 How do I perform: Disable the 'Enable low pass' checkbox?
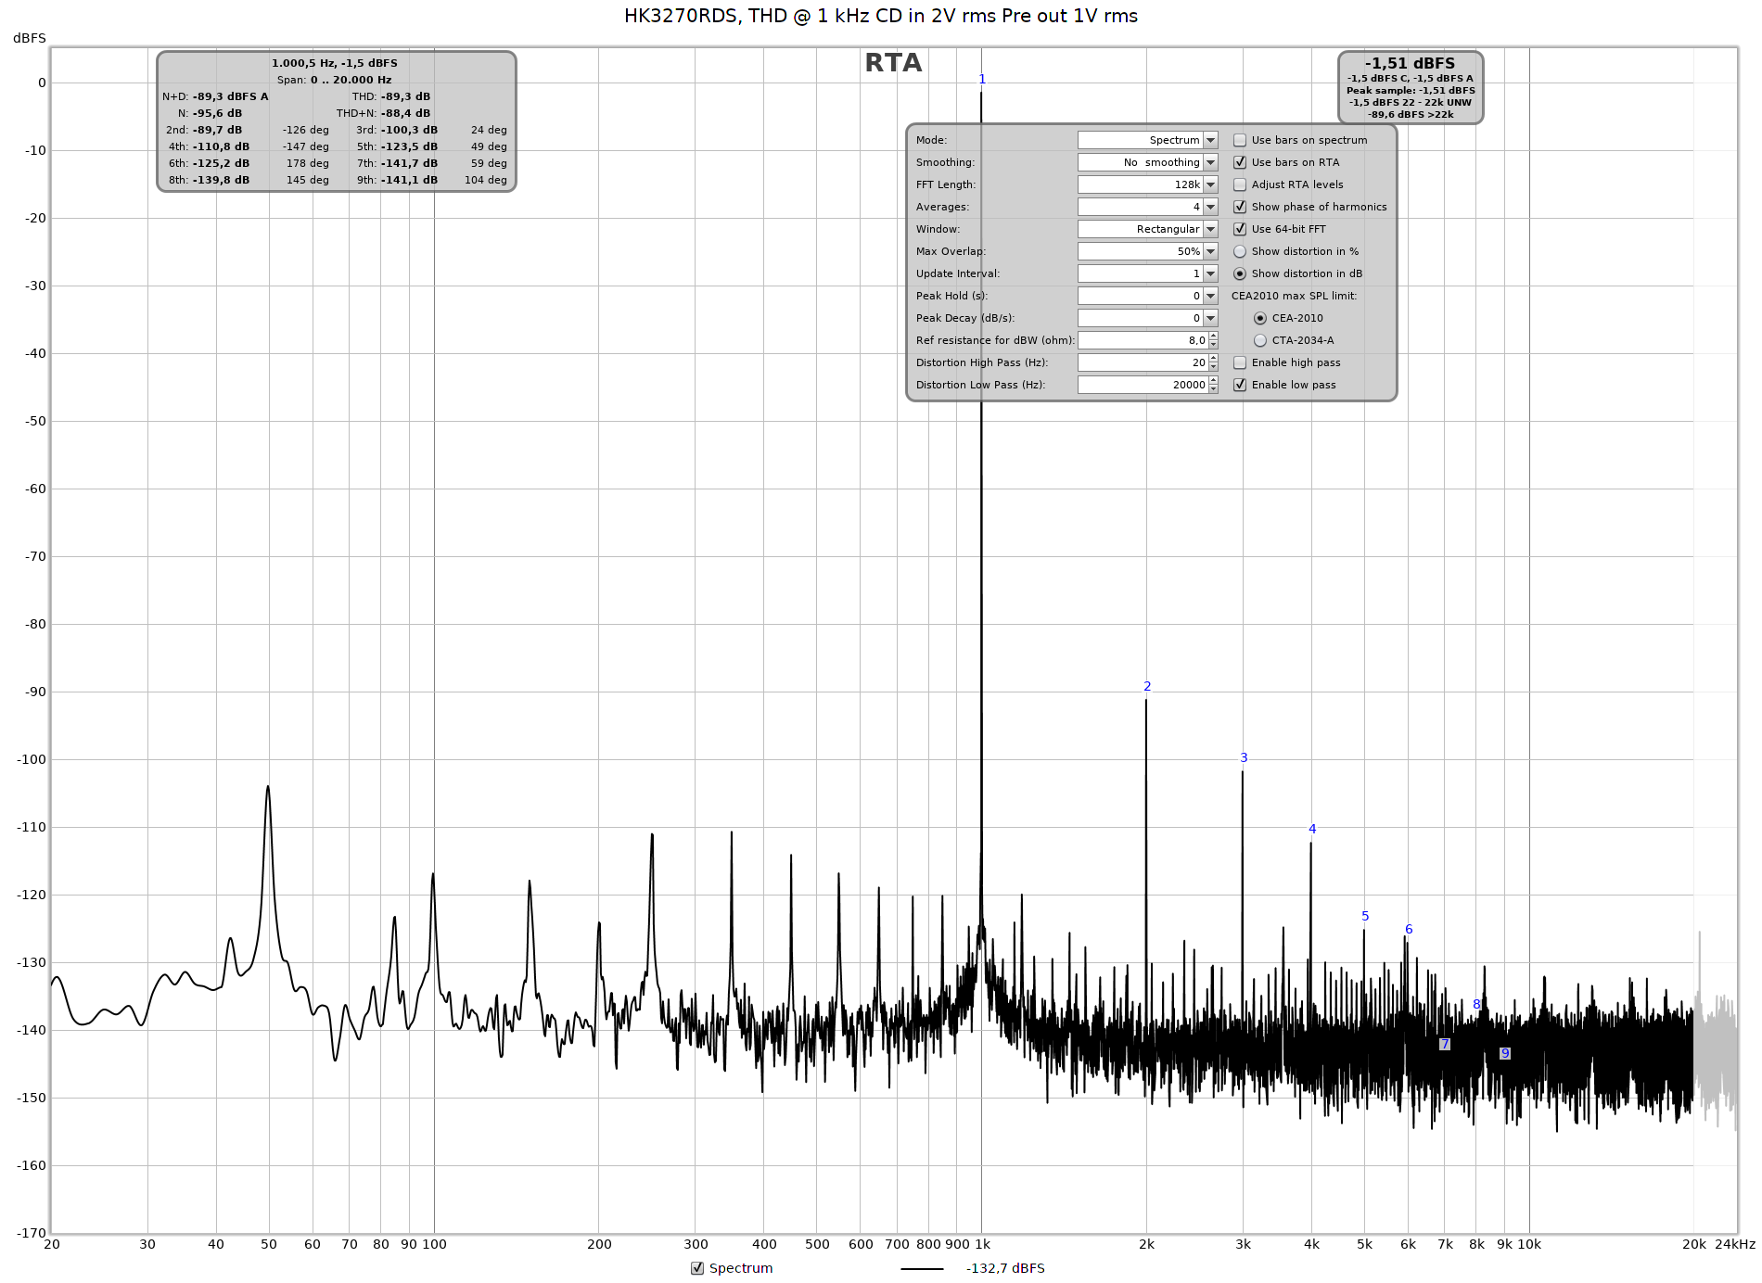(x=1240, y=385)
